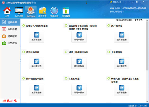
Task: Select 我的资料 in the sidebar
Action: point(10,43)
